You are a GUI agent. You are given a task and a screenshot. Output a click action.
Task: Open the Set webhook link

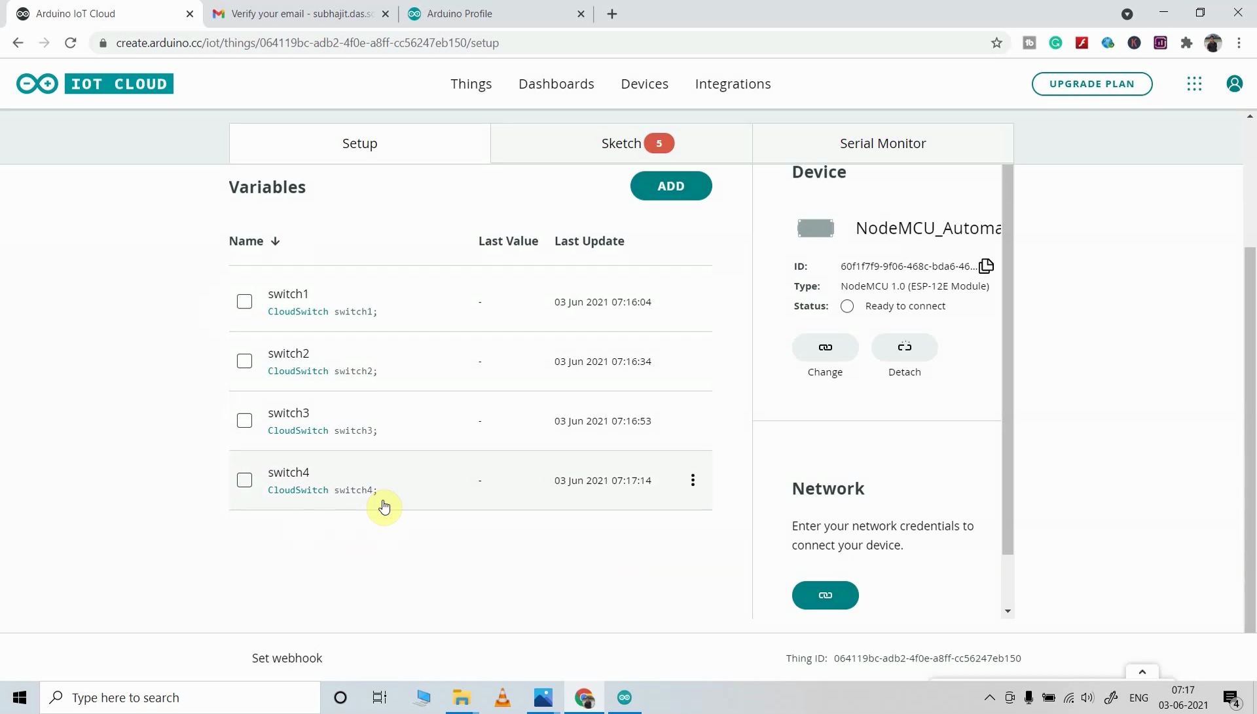tap(286, 658)
